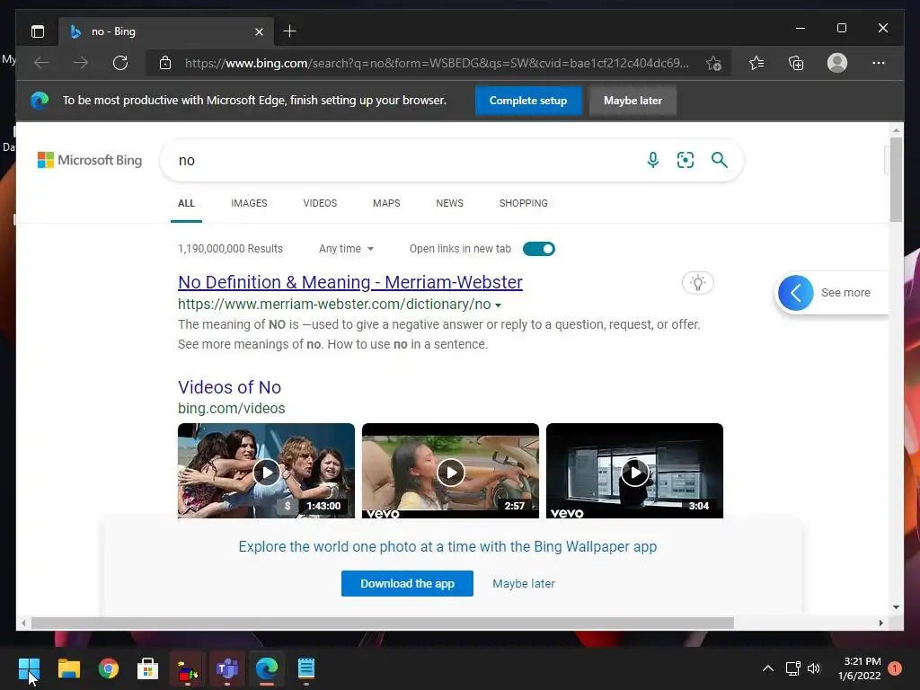Play the 2:57 vevo video
This screenshot has height=690, width=920.
[450, 471]
